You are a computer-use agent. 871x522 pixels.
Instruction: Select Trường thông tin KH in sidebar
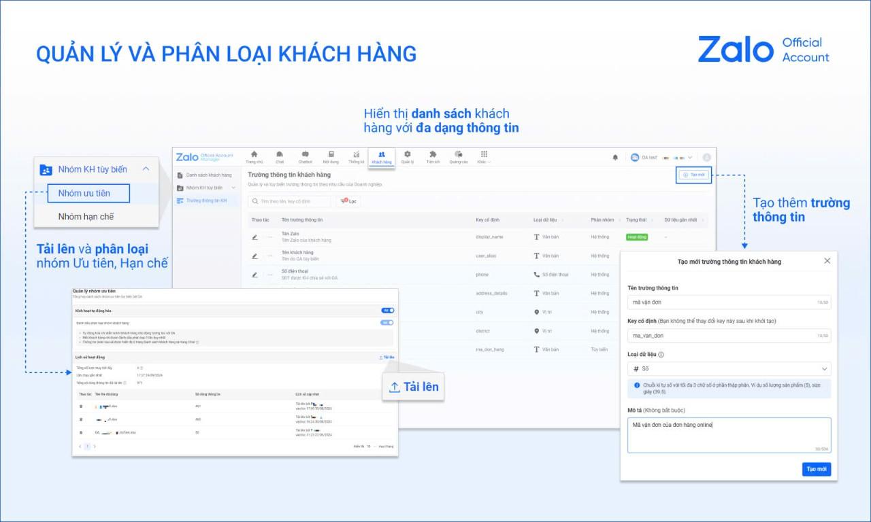[208, 201]
